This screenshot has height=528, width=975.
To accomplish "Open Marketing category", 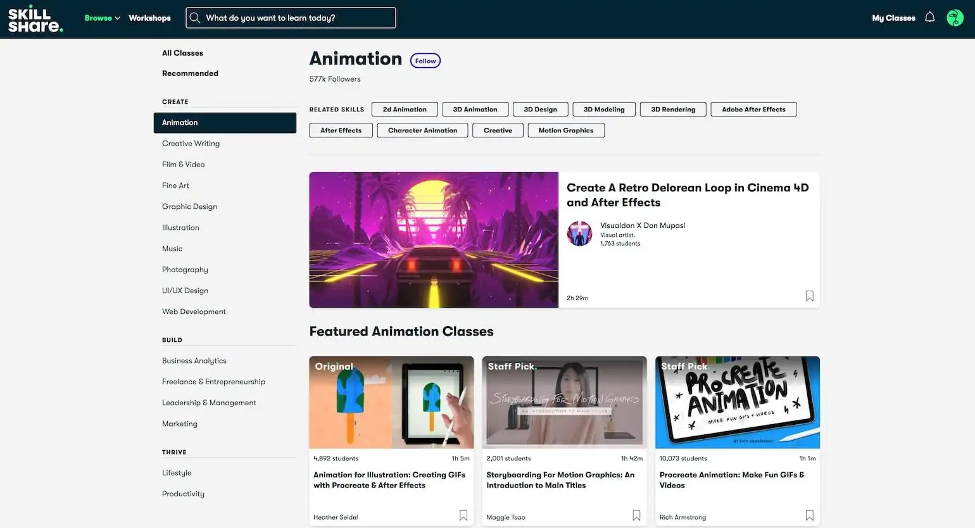I will pos(180,424).
